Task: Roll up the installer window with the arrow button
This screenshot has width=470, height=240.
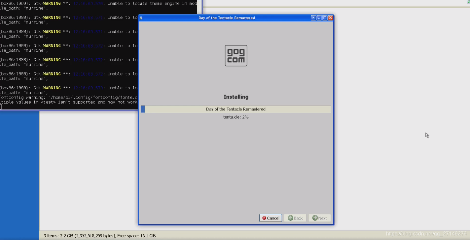Action: tap(313, 18)
